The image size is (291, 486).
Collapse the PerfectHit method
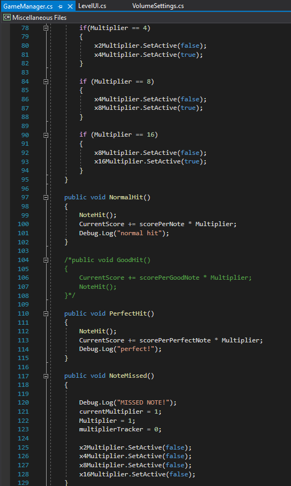coord(46,313)
